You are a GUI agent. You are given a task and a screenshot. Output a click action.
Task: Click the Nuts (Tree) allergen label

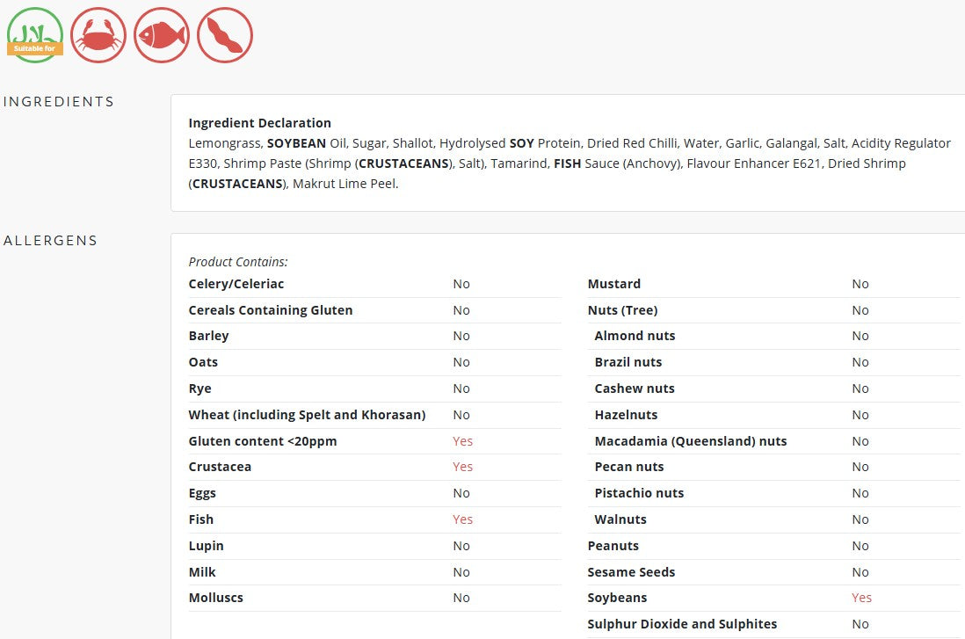click(623, 310)
